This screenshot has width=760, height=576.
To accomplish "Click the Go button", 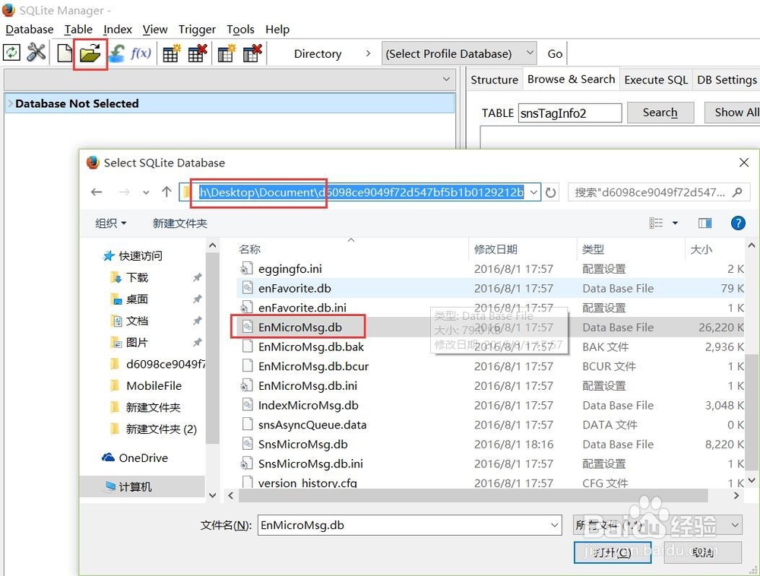I will click(555, 53).
